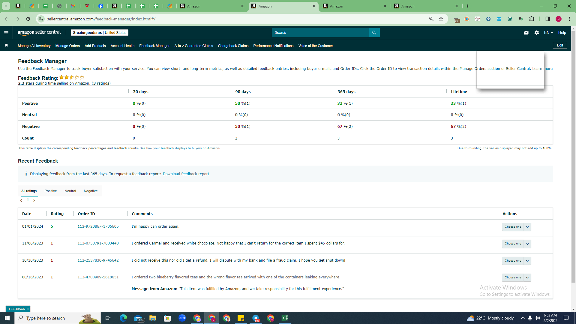Open Excel from the Windows taskbar
Image resolution: width=576 pixels, height=324 pixels.
(x=285, y=318)
